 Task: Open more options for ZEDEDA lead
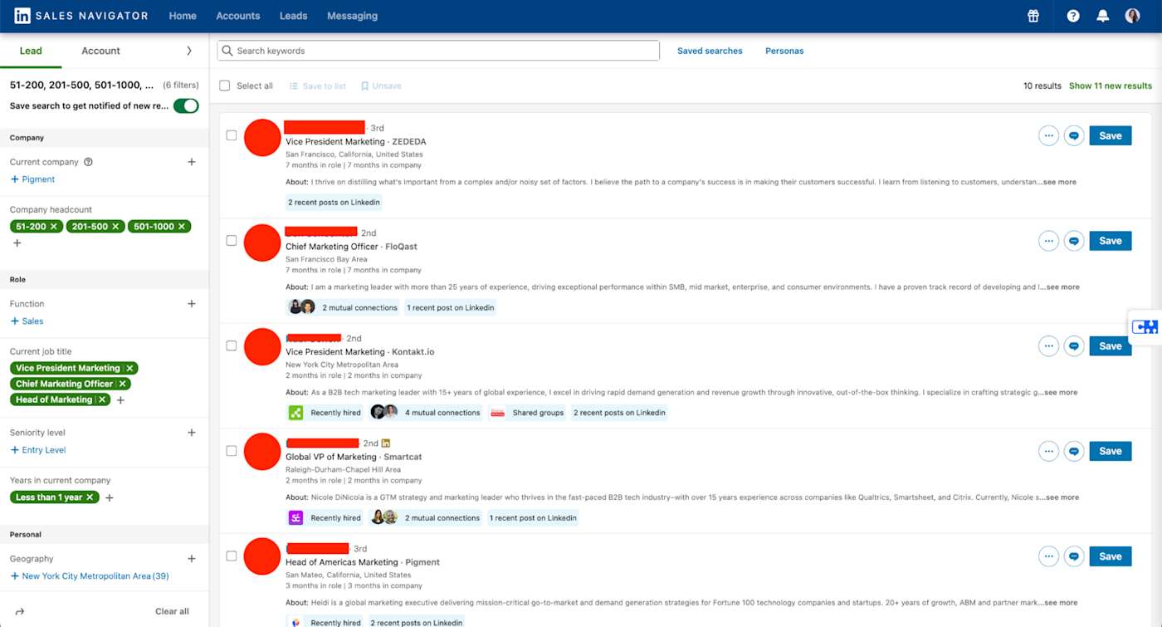pyautogui.click(x=1048, y=135)
